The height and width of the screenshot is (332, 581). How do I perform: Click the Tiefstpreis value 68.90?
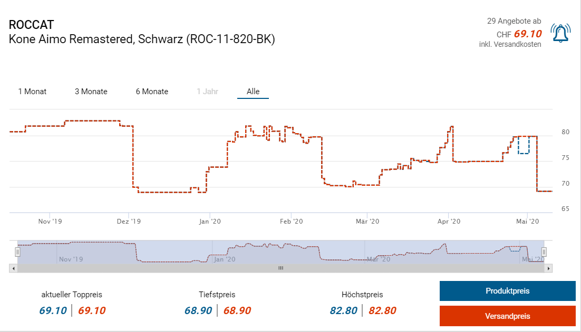[198, 310]
